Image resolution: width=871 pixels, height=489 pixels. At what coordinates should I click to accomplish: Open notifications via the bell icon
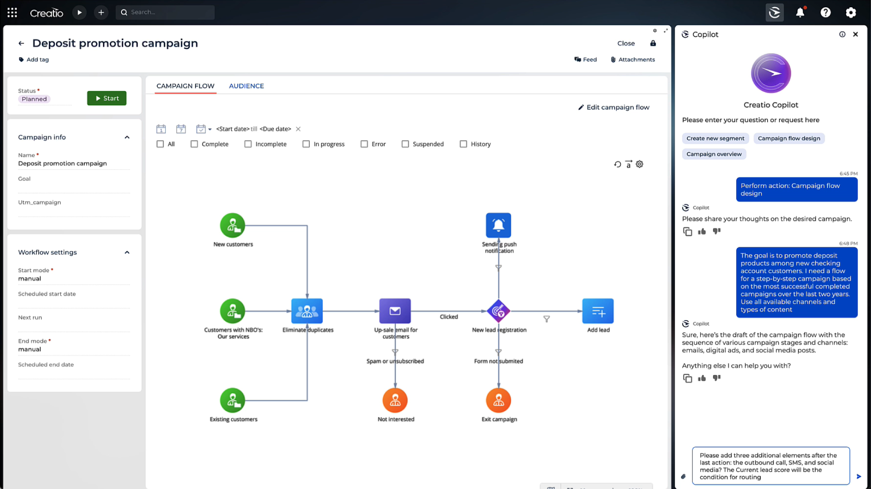800,12
